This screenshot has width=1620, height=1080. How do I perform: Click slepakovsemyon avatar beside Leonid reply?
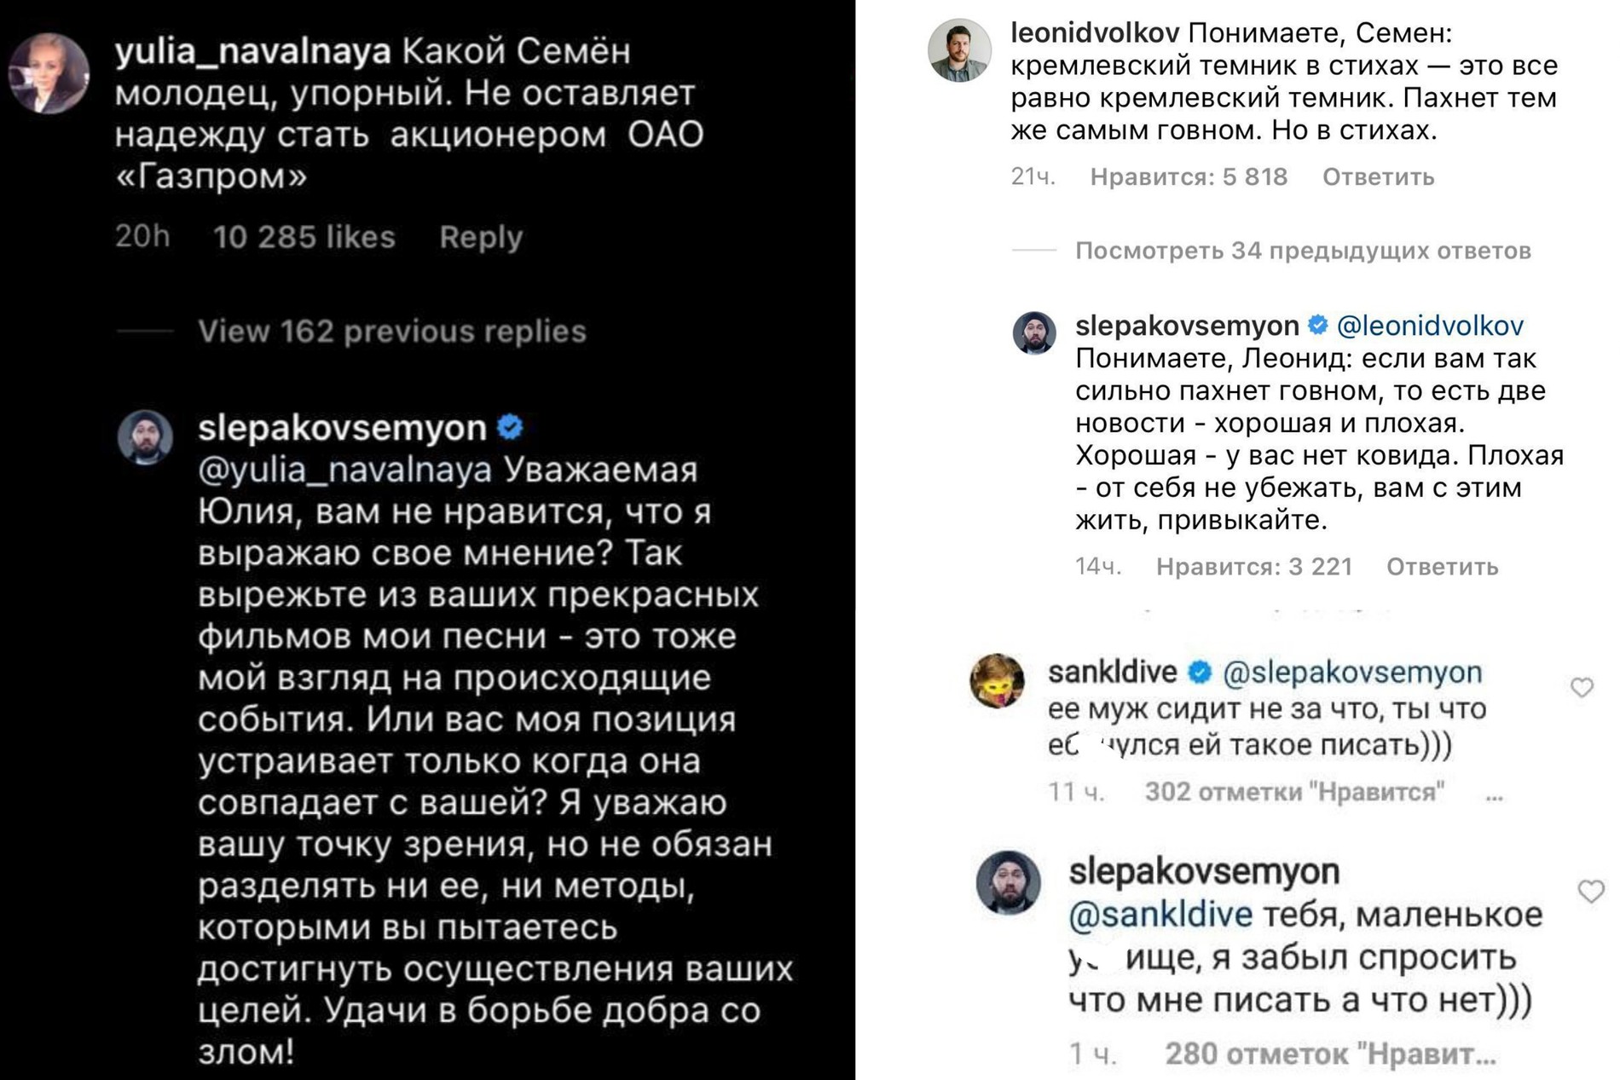(x=1034, y=332)
